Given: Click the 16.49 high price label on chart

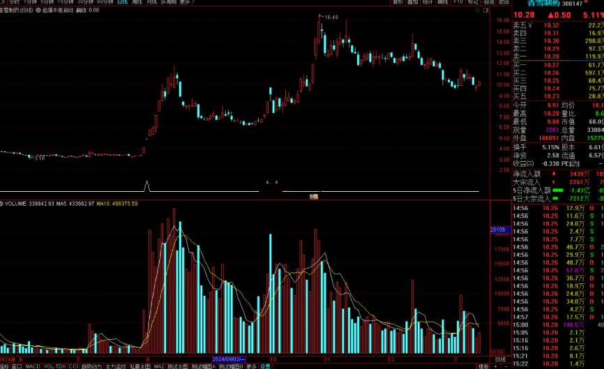Looking at the screenshot, I should 331,17.
